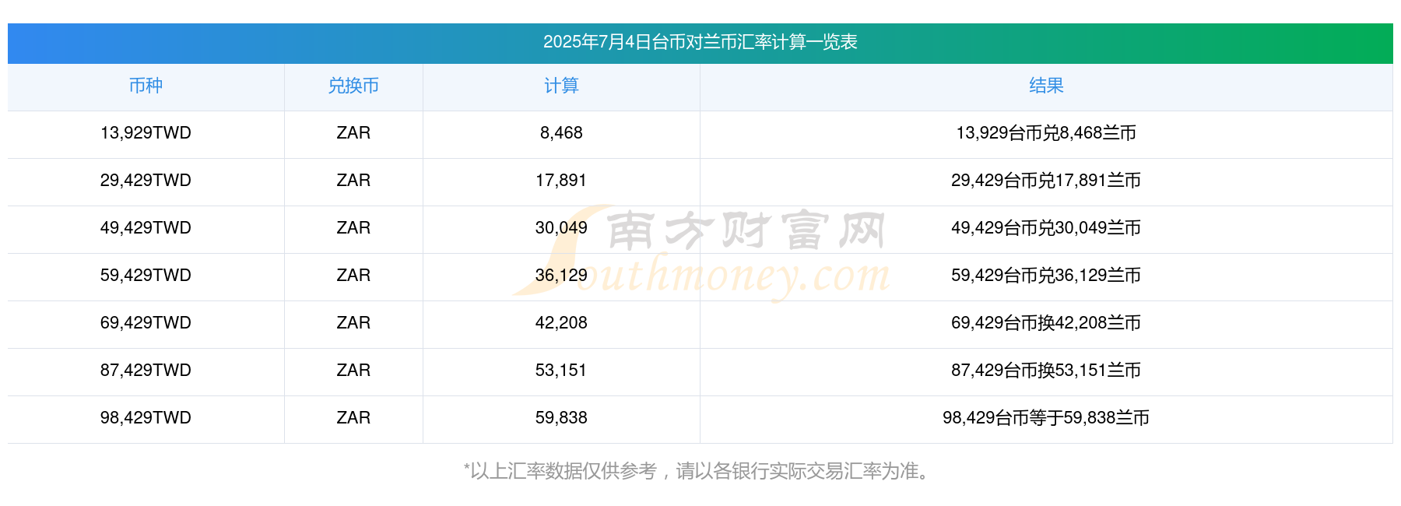Click the calculated value 36,129

coord(561,276)
